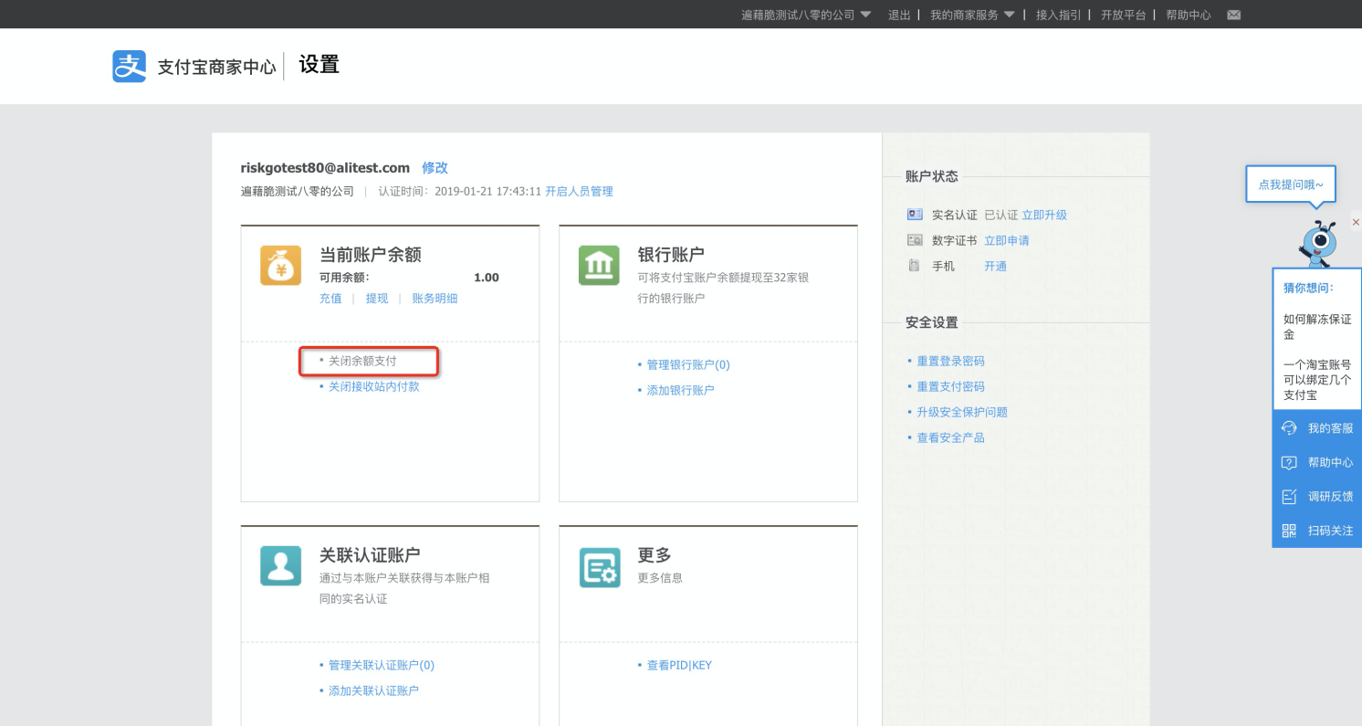
Task: Dismiss the chat assistant with the × button
Action: click(x=1356, y=221)
